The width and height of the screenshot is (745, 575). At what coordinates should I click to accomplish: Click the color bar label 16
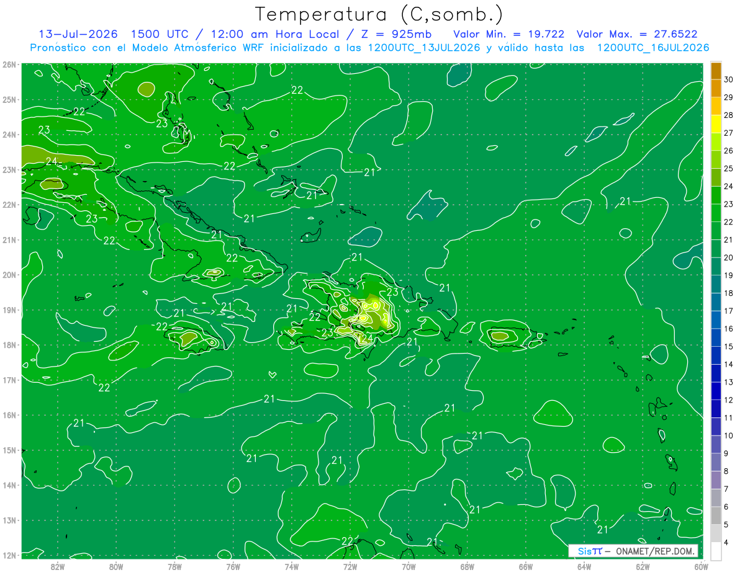pyautogui.click(x=728, y=329)
